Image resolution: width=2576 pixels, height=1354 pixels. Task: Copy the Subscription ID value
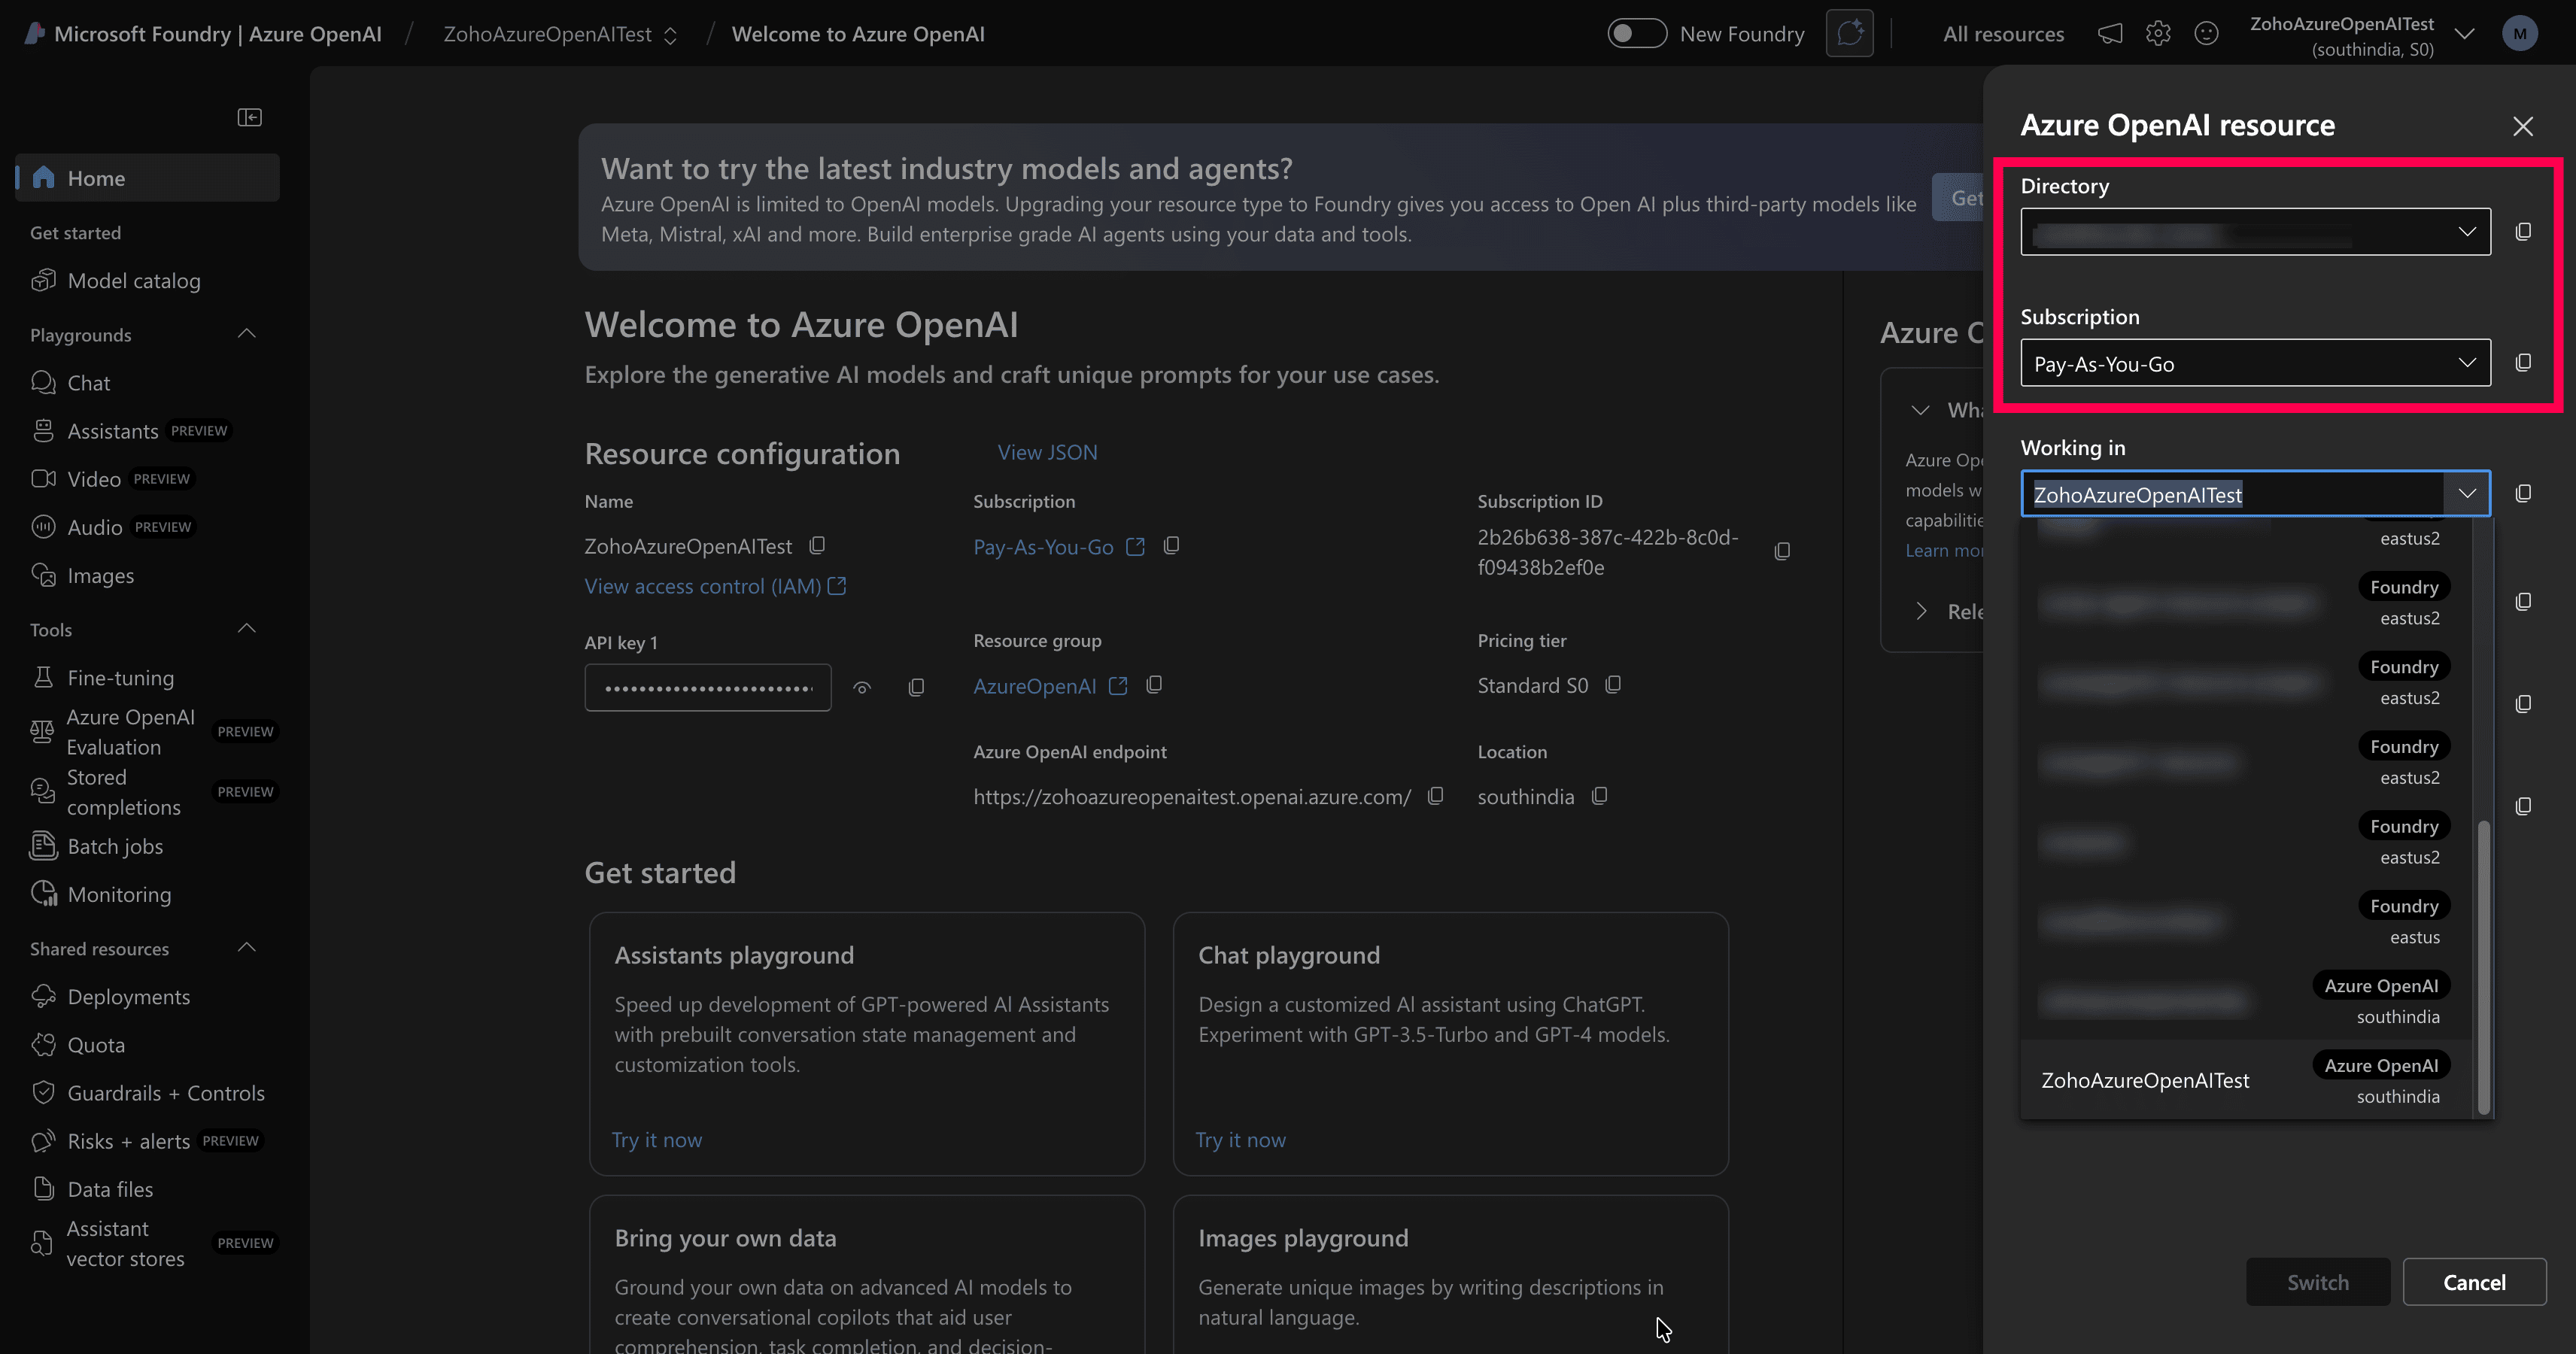(x=1782, y=552)
